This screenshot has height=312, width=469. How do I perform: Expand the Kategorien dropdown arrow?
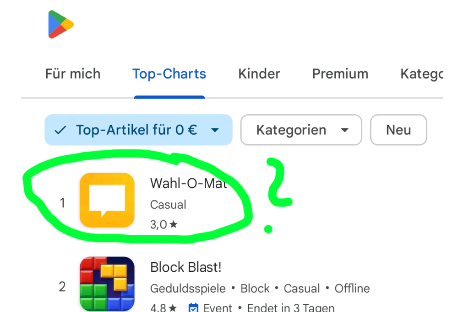coord(344,130)
